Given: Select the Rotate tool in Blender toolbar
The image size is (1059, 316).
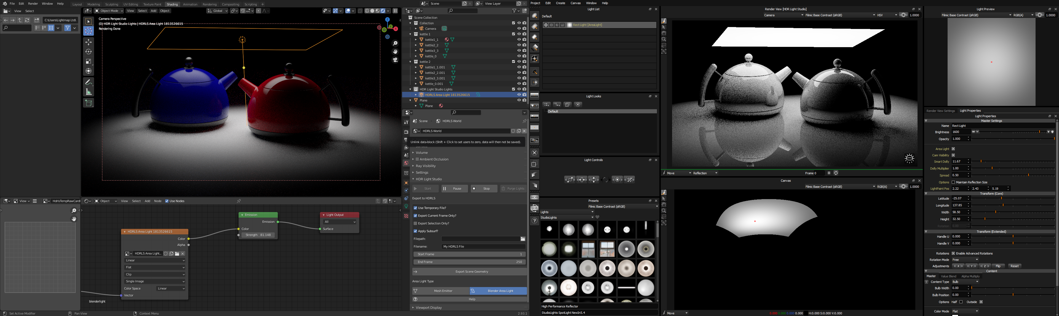Looking at the screenshot, I should [89, 52].
